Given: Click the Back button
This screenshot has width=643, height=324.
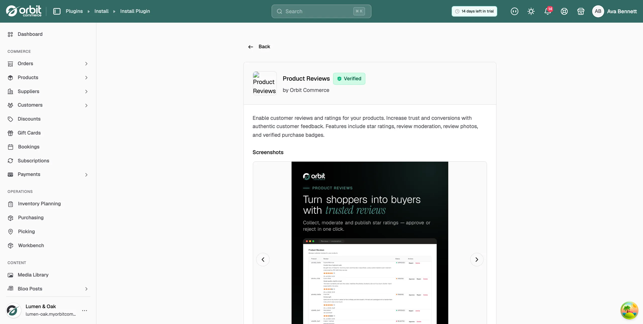Looking at the screenshot, I should click(x=259, y=47).
